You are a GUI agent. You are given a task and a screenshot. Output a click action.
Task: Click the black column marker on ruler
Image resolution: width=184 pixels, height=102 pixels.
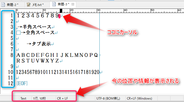pyautogui.click(x=61, y=11)
